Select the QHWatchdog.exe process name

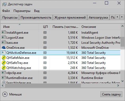[x=19, y=68]
